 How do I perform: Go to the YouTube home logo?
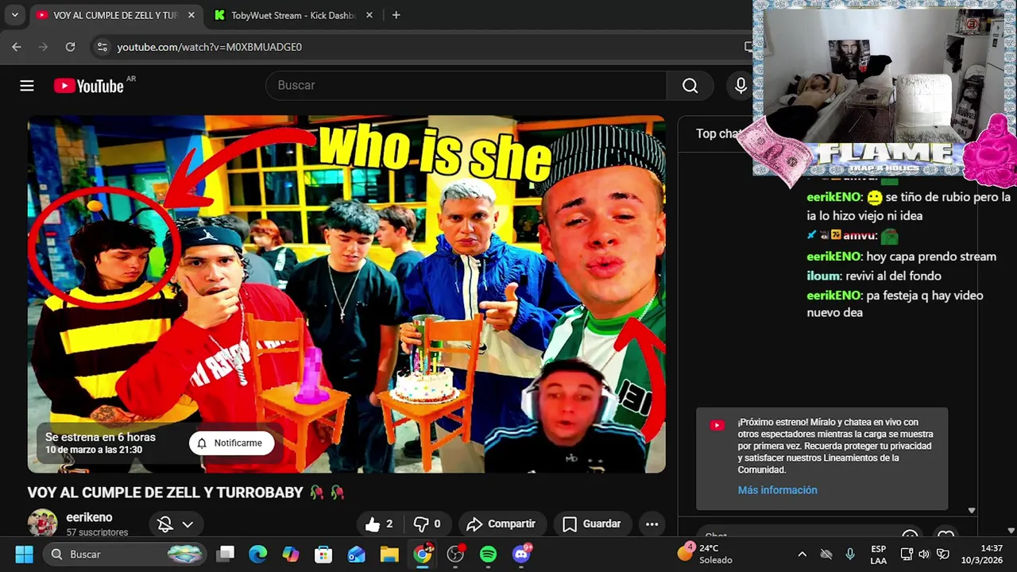pos(88,86)
